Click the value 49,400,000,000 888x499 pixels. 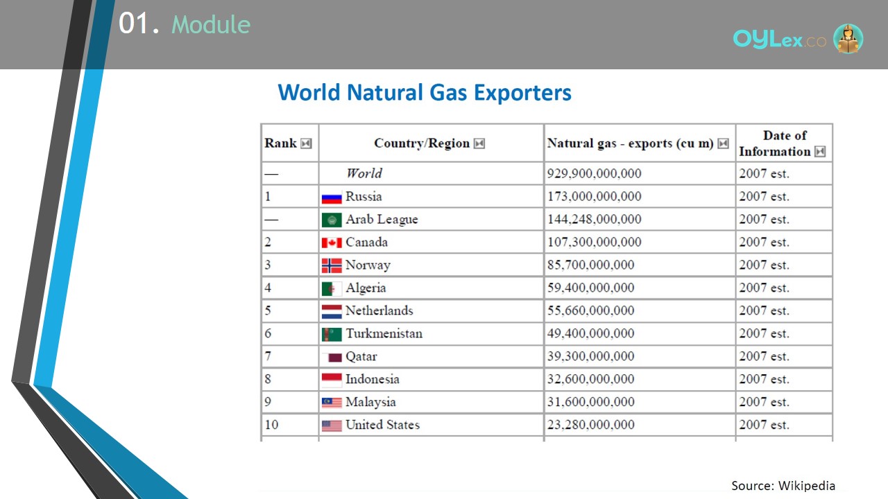[x=590, y=333]
